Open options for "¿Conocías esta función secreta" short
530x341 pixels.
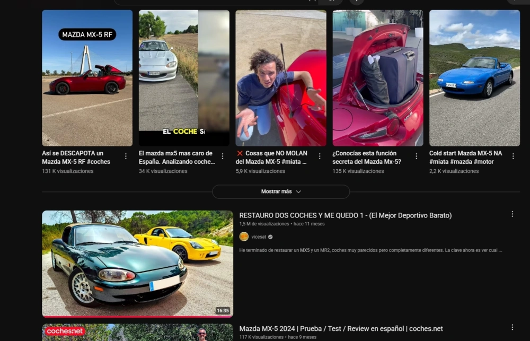coord(417,156)
